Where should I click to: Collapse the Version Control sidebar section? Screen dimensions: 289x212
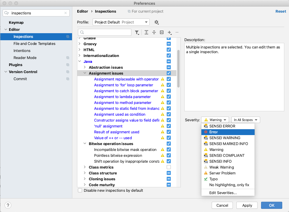tap(6, 72)
